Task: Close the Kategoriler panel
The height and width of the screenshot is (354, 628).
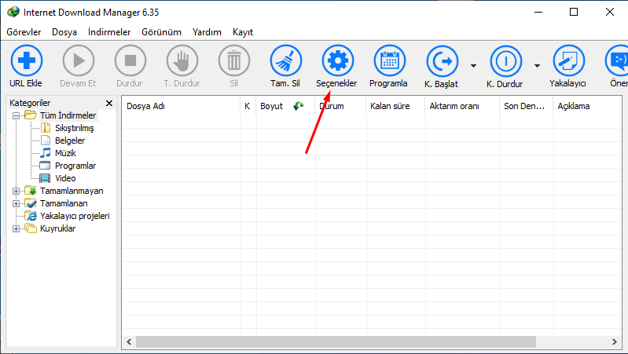Action: [x=109, y=103]
